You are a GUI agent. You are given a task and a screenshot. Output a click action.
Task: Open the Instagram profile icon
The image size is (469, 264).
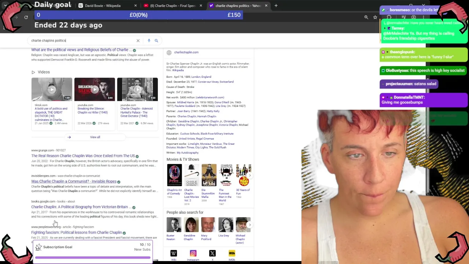pyautogui.click(x=193, y=253)
